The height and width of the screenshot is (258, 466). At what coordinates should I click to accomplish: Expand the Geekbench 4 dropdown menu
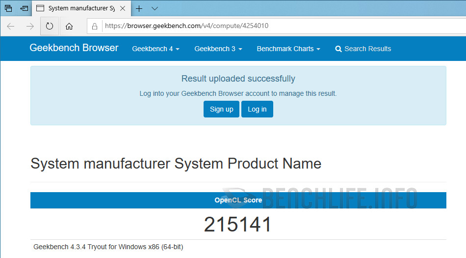(155, 49)
